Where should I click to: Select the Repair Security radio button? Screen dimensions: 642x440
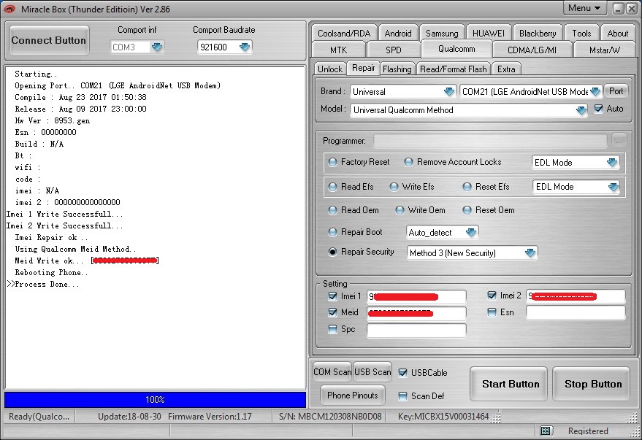[332, 252]
